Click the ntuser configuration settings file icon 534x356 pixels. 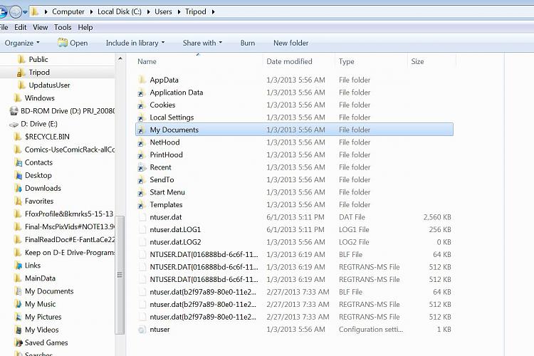[x=142, y=330]
